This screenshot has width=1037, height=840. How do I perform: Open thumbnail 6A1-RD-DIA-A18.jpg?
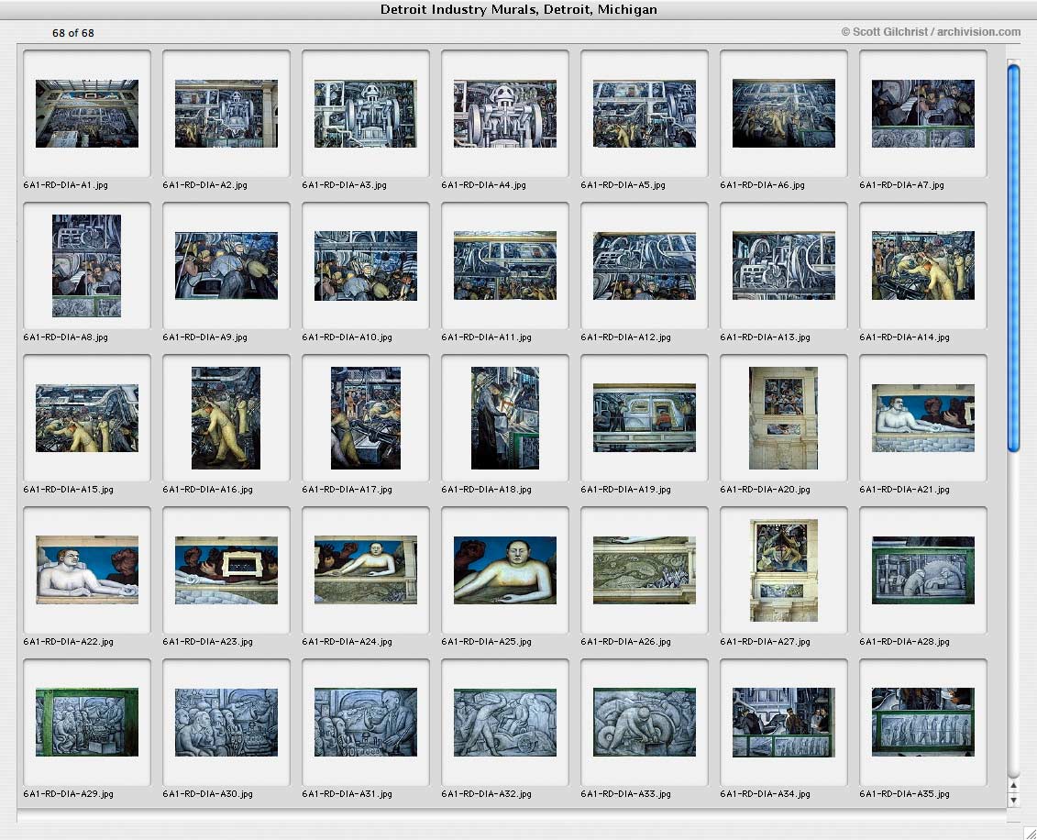point(504,418)
